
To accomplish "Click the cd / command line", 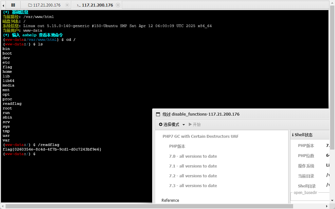I will [39, 40].
